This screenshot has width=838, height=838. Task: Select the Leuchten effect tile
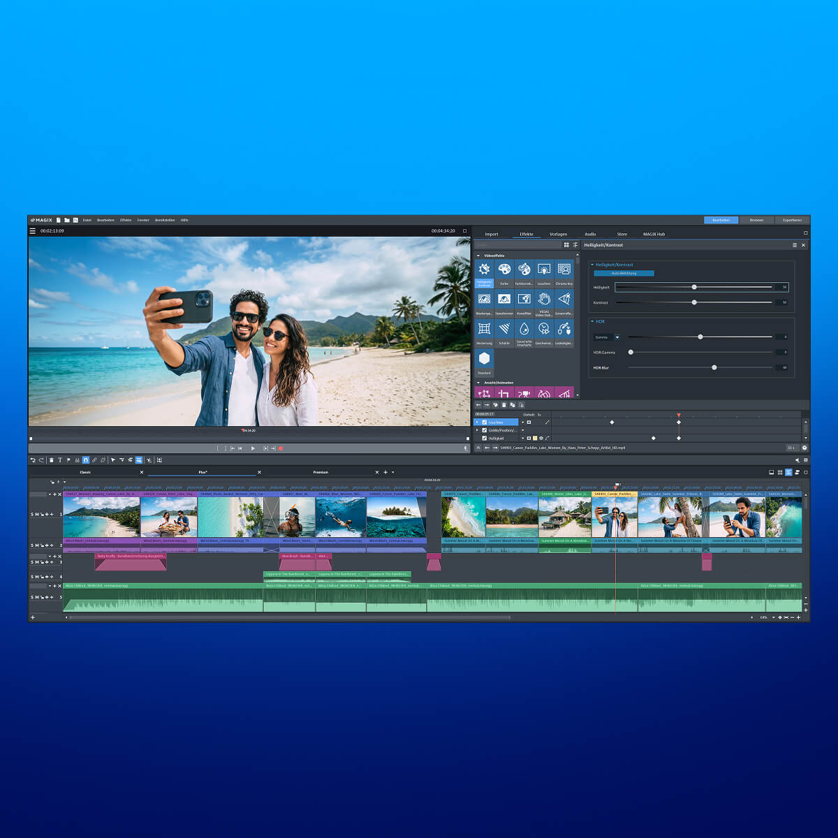(544, 274)
